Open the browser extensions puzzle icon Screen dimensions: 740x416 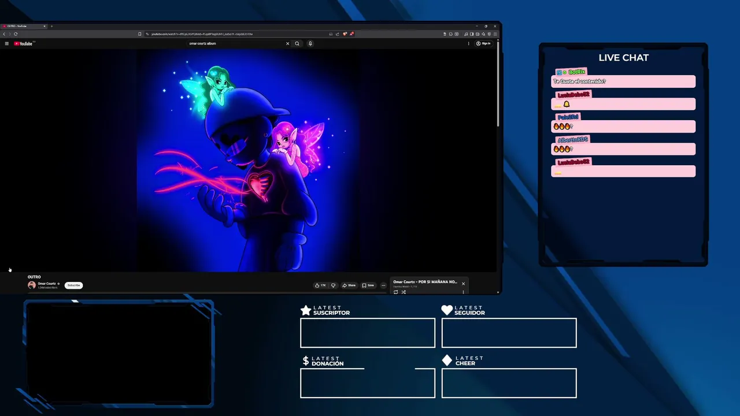click(x=451, y=34)
